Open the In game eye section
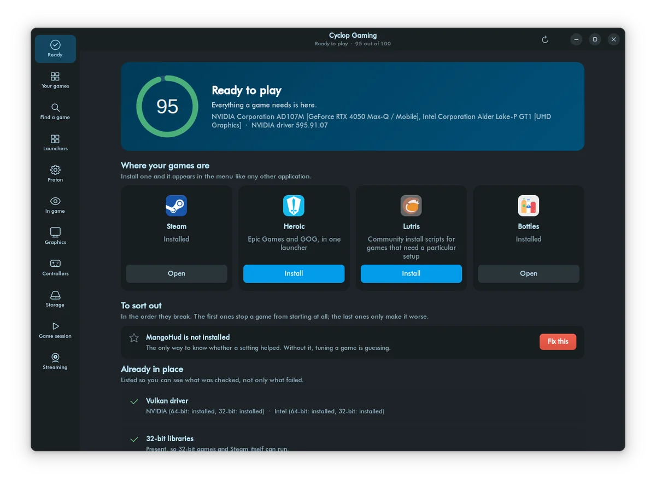The width and height of the screenshot is (656, 485). [x=55, y=204]
